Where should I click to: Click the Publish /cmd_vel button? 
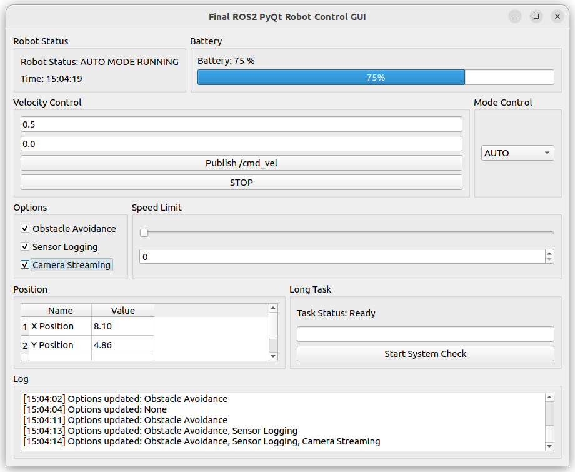(x=241, y=163)
